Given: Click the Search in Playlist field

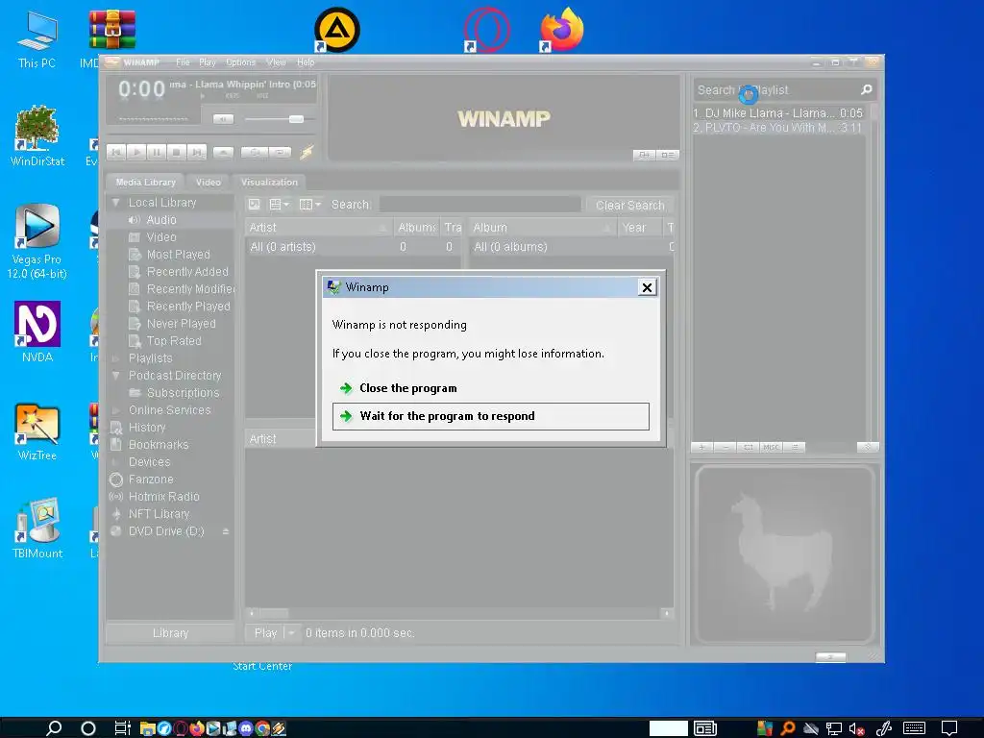Looking at the screenshot, I should pos(776,90).
